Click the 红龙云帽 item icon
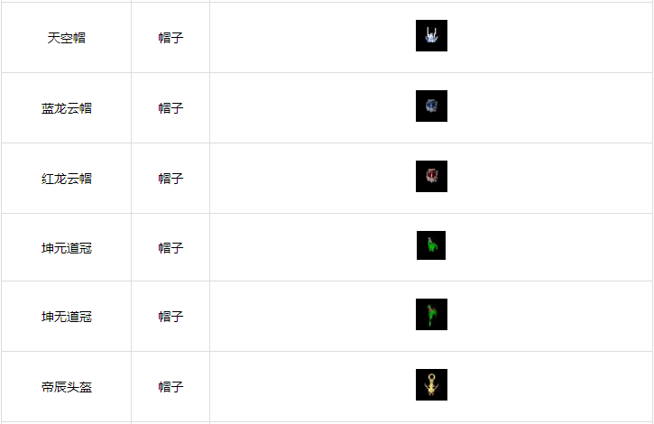Viewport: 654px width, 424px height. pos(431,177)
